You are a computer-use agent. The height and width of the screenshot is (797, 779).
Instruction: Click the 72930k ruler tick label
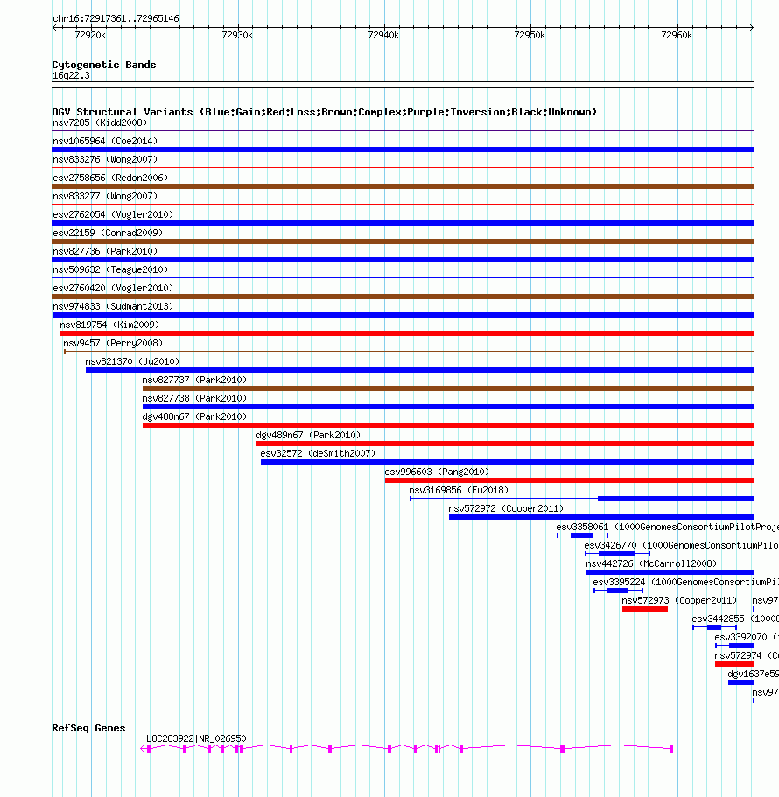237,35
